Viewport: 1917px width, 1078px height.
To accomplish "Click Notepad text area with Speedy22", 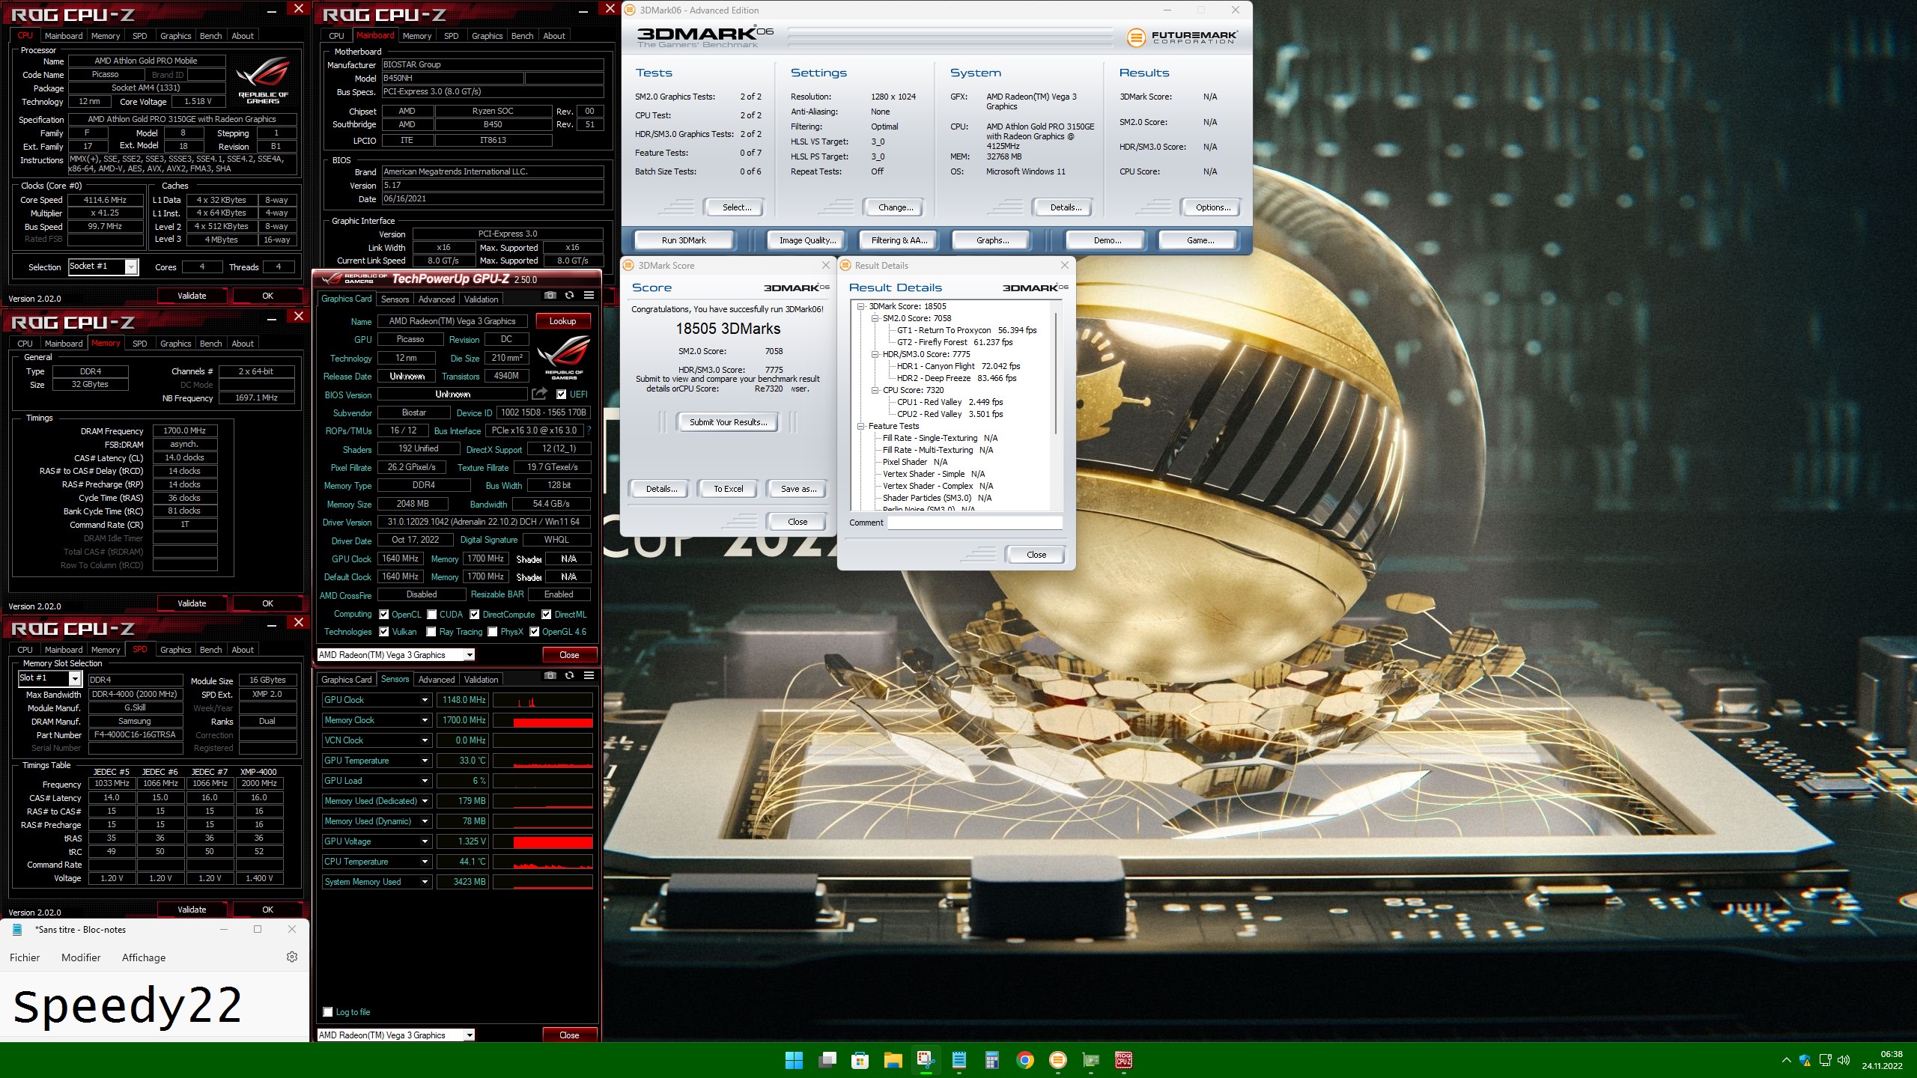I will (154, 1006).
